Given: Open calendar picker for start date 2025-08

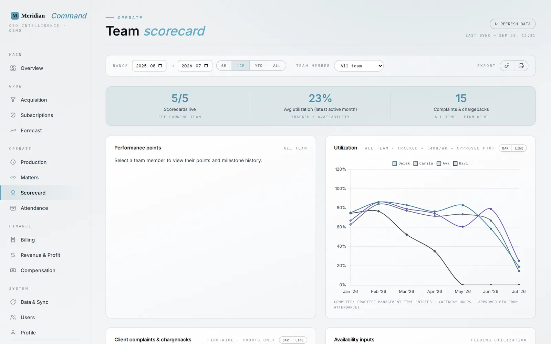Looking at the screenshot, I should (x=160, y=65).
